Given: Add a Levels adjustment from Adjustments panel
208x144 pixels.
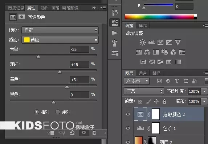Looking at the screenshot, I should pos(152,42).
